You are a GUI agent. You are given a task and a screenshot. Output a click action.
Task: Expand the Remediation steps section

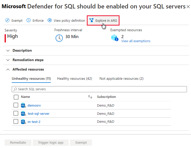[x=8, y=60]
